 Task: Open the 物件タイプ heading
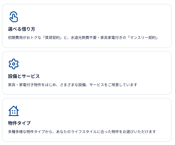click(x=19, y=123)
